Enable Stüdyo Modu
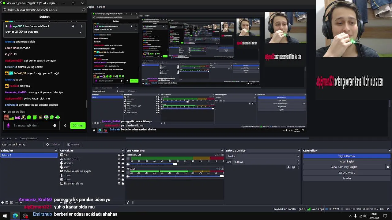This screenshot has height=220, width=392. point(347,173)
